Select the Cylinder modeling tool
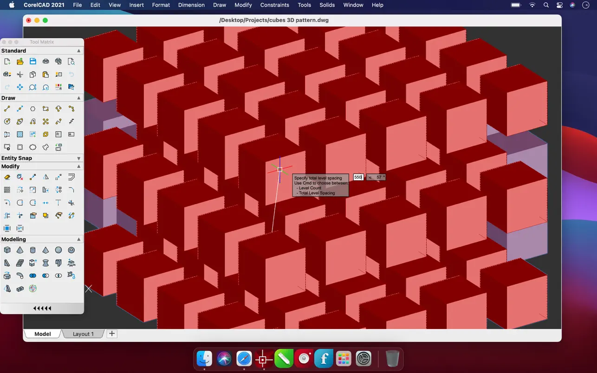 [x=32, y=250]
